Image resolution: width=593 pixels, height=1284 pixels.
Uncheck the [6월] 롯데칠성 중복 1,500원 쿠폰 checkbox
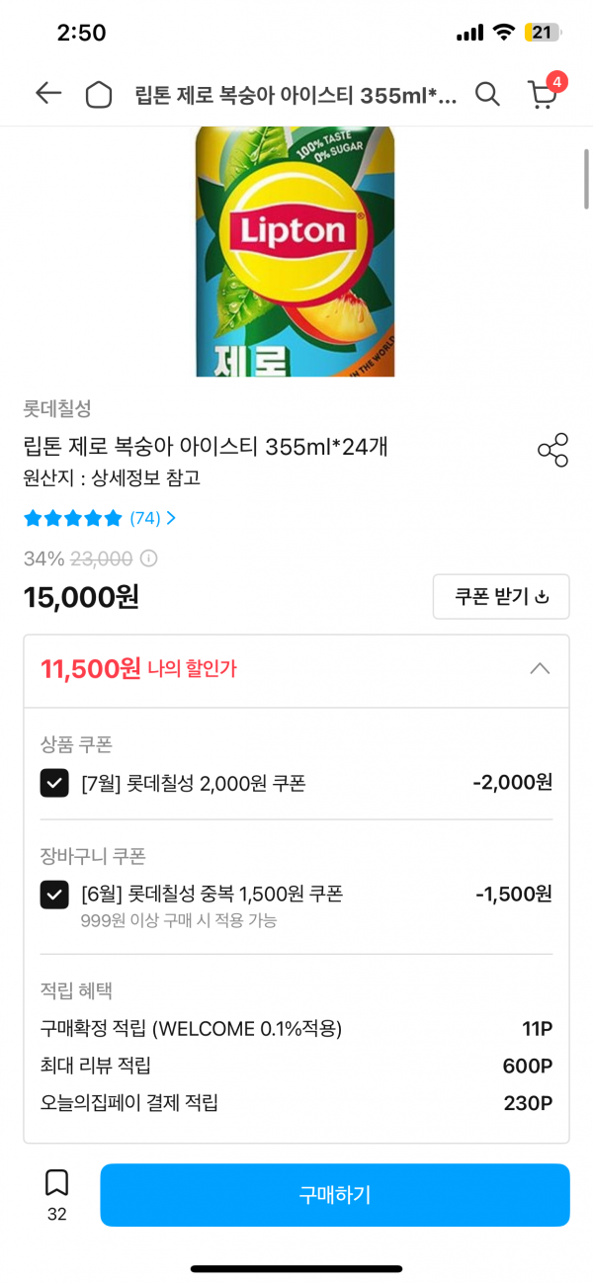(54, 895)
